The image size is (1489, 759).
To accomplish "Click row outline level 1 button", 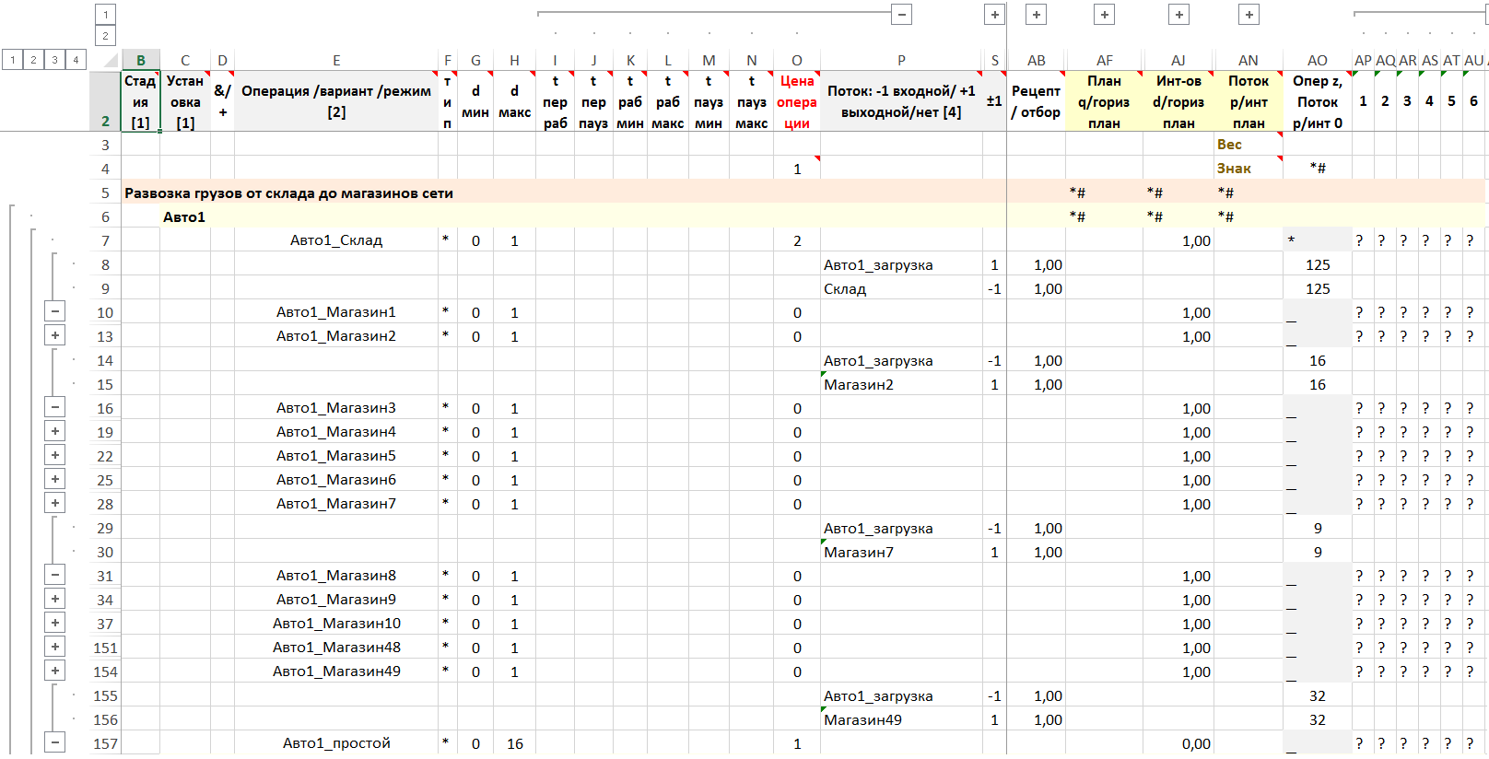I will click(x=12, y=60).
